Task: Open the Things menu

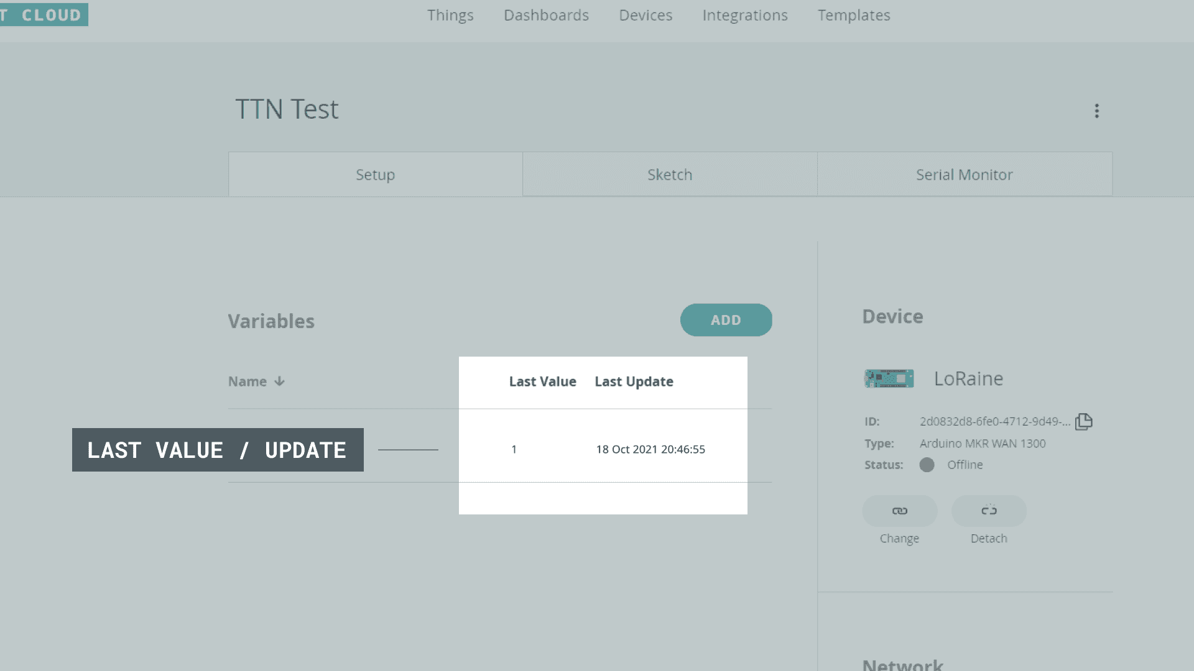Action: (x=450, y=15)
